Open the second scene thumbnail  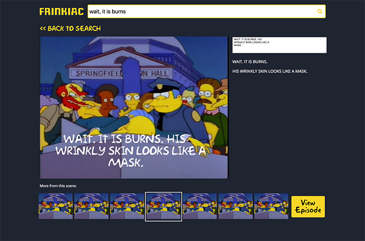point(91,206)
